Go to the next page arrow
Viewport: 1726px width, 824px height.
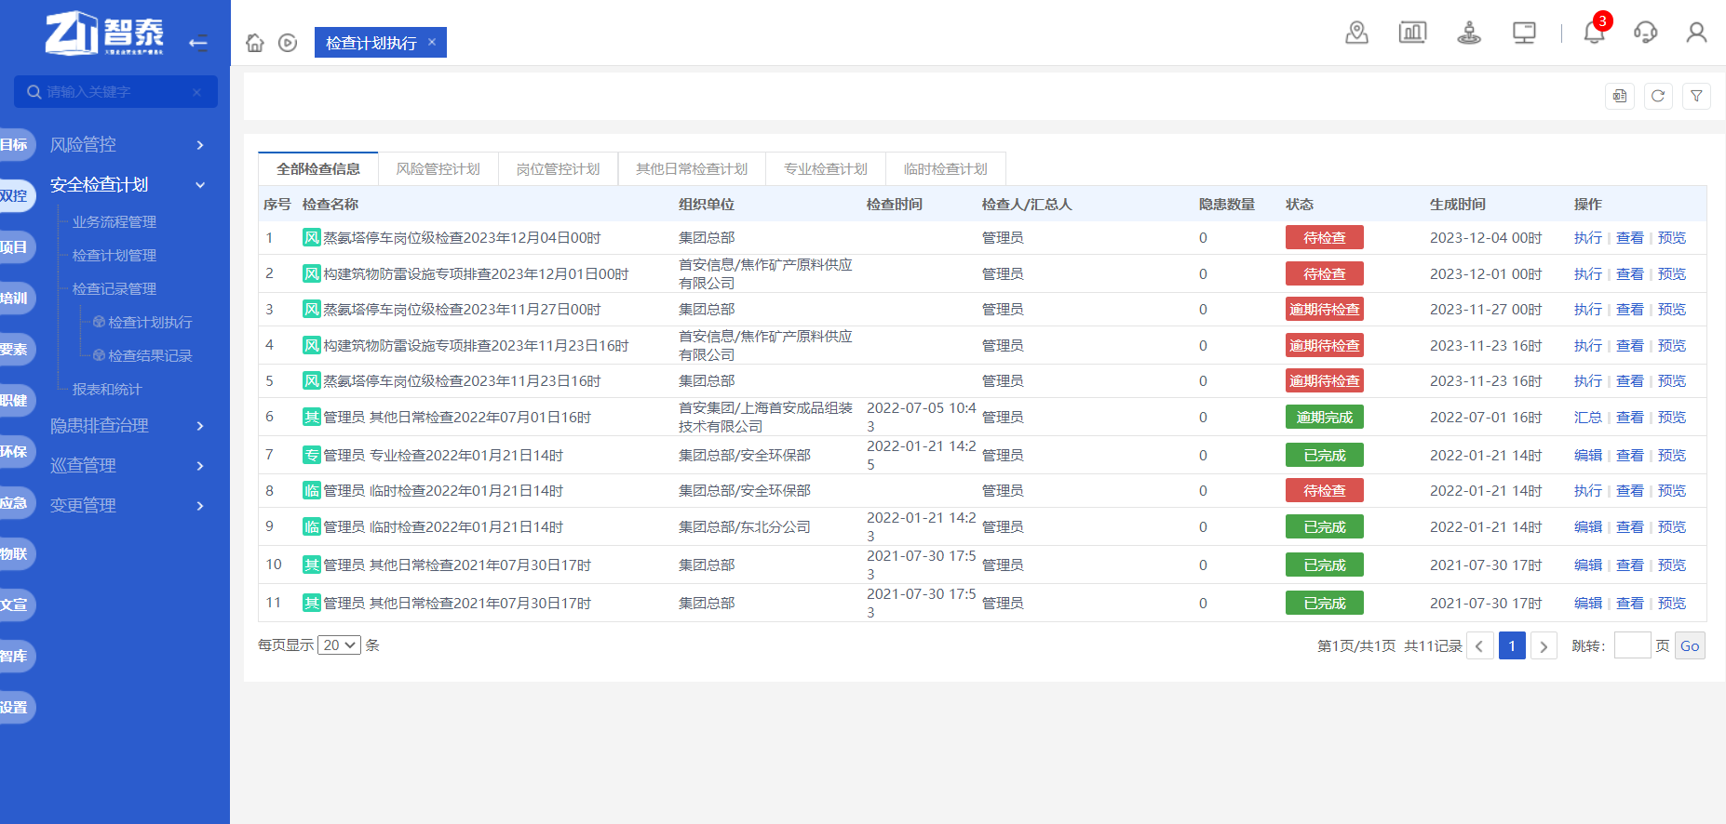coord(1544,645)
